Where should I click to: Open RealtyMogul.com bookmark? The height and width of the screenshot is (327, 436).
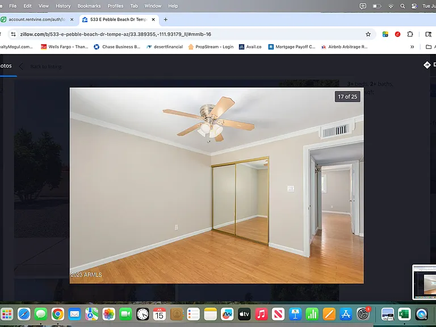(x=16, y=47)
